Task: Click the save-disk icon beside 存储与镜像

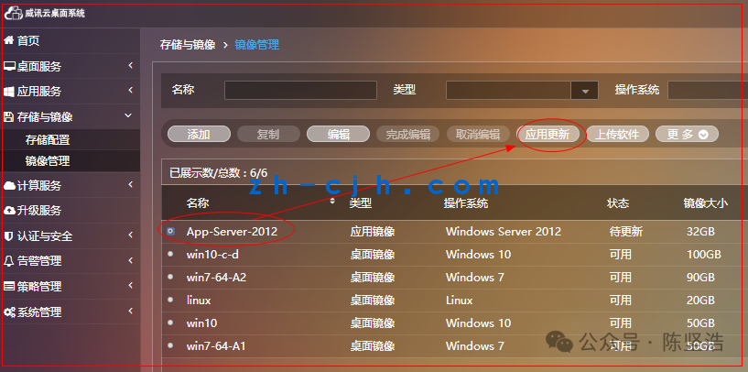Action: [8, 117]
